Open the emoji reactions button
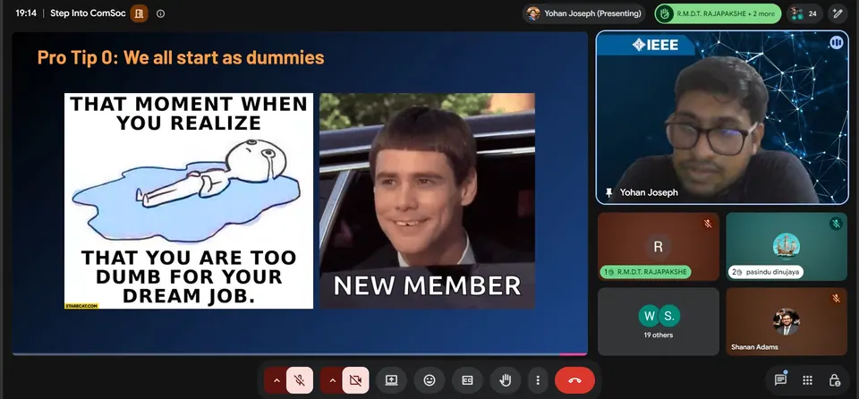This screenshot has width=859, height=399. click(x=429, y=380)
